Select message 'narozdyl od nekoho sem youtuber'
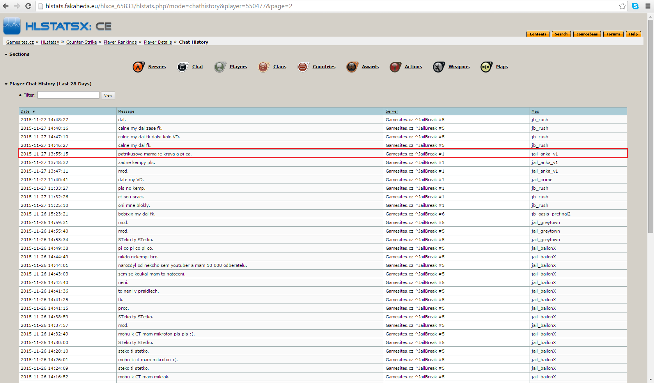Image resolution: width=654 pixels, height=383 pixels. point(183,265)
